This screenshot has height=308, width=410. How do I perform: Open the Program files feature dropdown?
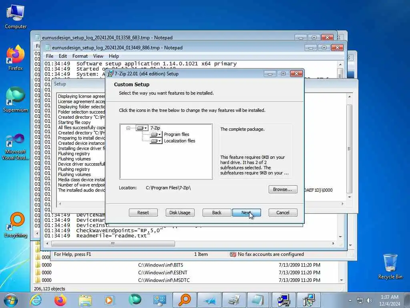pyautogui.click(x=156, y=134)
